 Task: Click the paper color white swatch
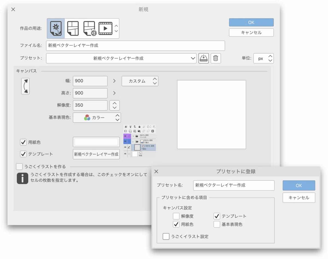pyautogui.click(x=96, y=142)
